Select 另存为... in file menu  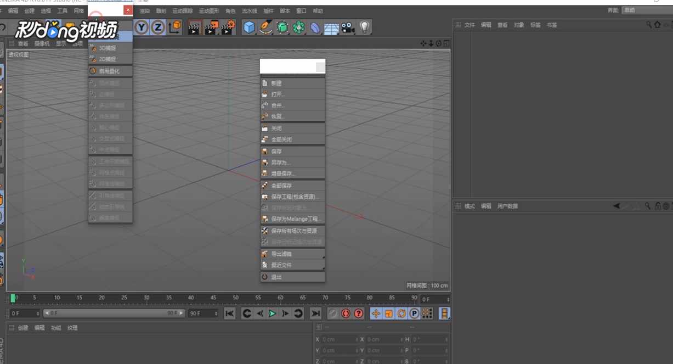coord(292,162)
